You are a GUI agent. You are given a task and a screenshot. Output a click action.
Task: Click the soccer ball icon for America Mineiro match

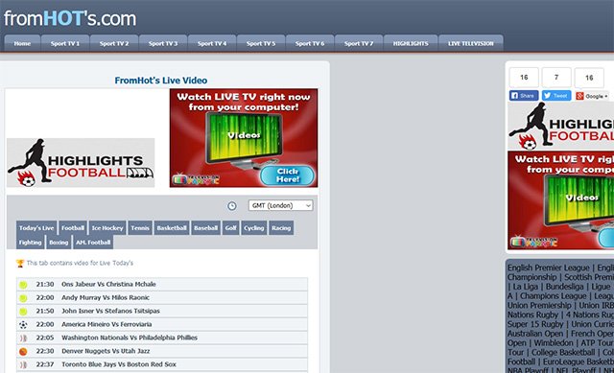(x=23, y=325)
